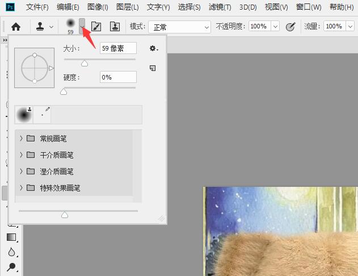Viewport: 358px width, 276px height.
Task: Open the 选择(S) menu
Action: (x=189, y=7)
